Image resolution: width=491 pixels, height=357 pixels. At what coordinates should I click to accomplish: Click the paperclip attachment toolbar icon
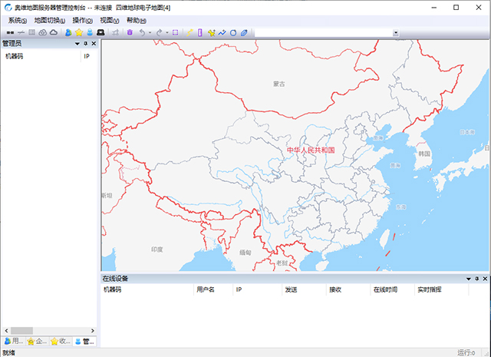click(244, 33)
